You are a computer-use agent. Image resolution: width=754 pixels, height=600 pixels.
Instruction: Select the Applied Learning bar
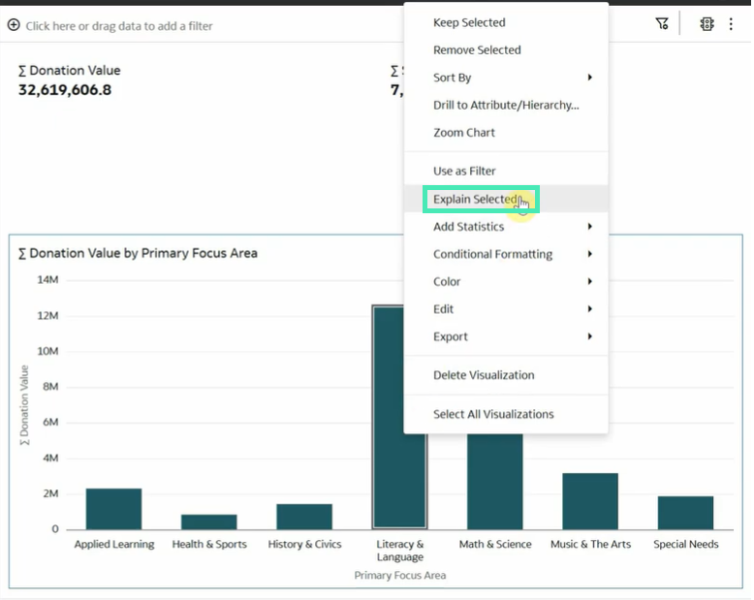click(x=113, y=509)
